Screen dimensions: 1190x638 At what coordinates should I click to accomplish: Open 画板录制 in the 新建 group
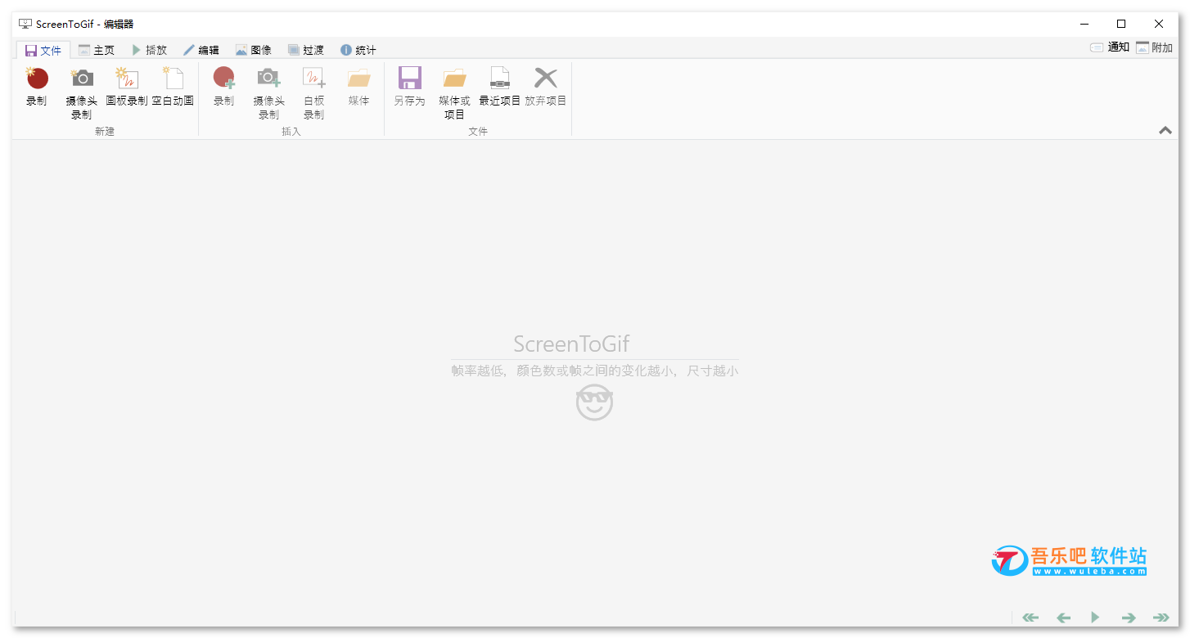(x=127, y=87)
